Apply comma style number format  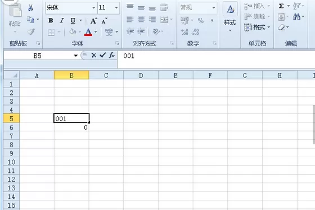[x=212, y=20]
